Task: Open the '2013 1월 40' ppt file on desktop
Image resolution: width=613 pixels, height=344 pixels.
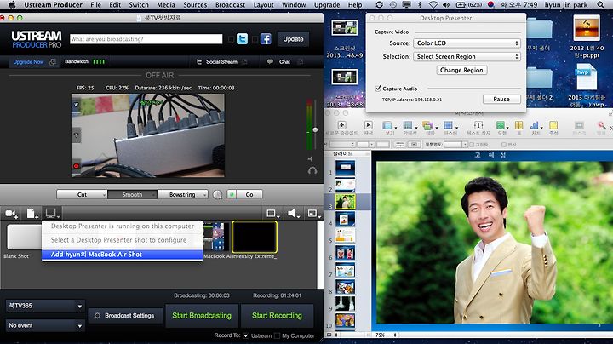Action: (x=587, y=37)
